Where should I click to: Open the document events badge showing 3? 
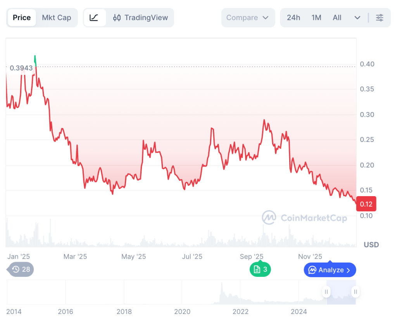point(260,269)
